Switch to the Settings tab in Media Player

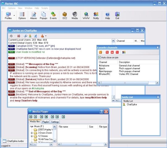(x=55, y=122)
